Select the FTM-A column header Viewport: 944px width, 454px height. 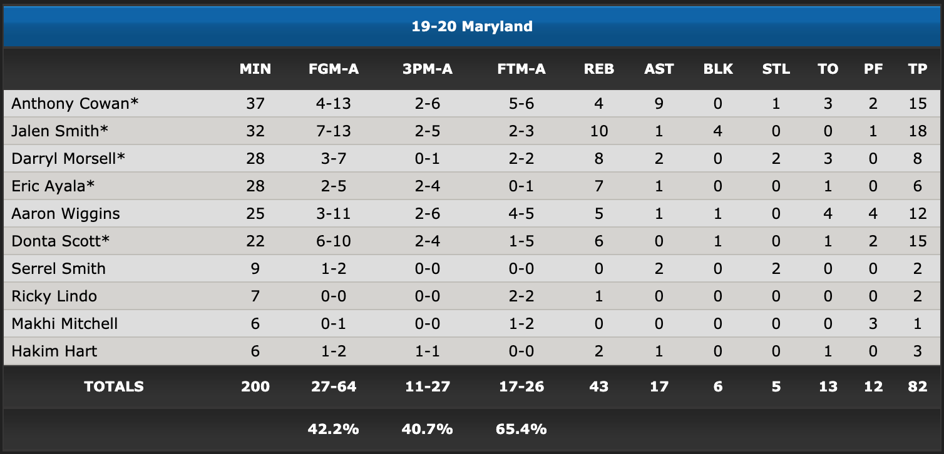(521, 69)
